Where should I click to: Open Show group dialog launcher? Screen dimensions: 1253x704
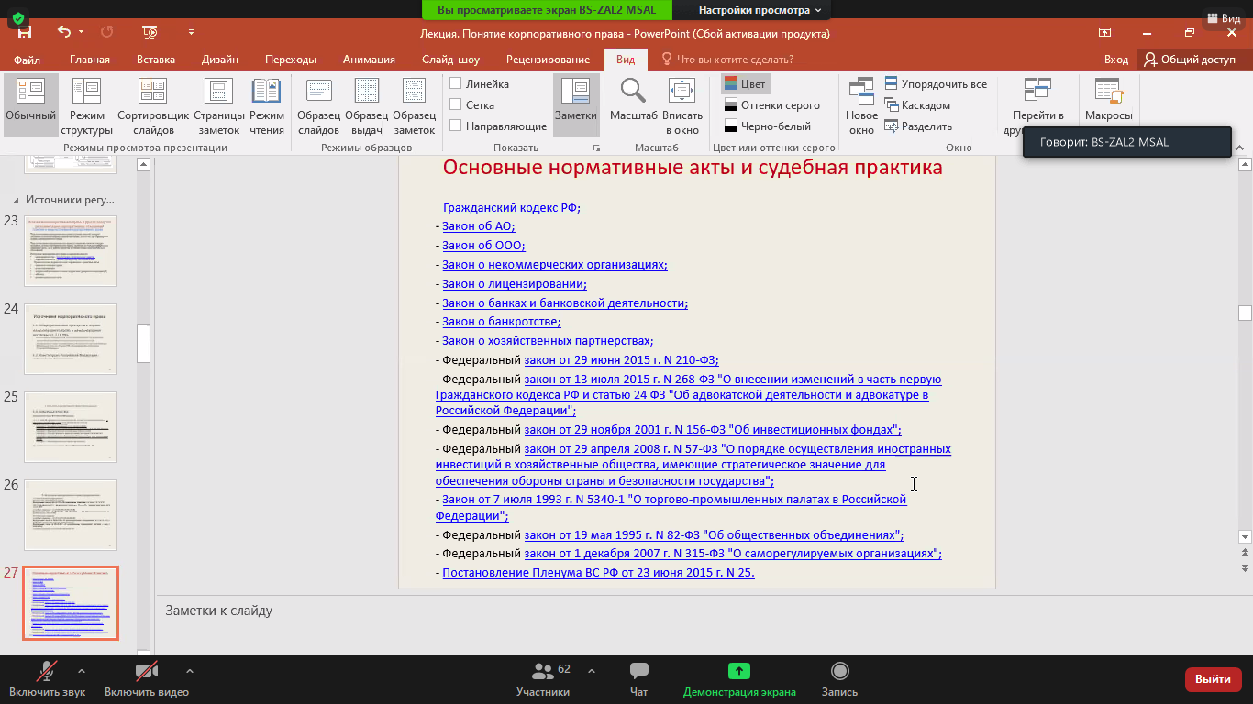point(596,148)
